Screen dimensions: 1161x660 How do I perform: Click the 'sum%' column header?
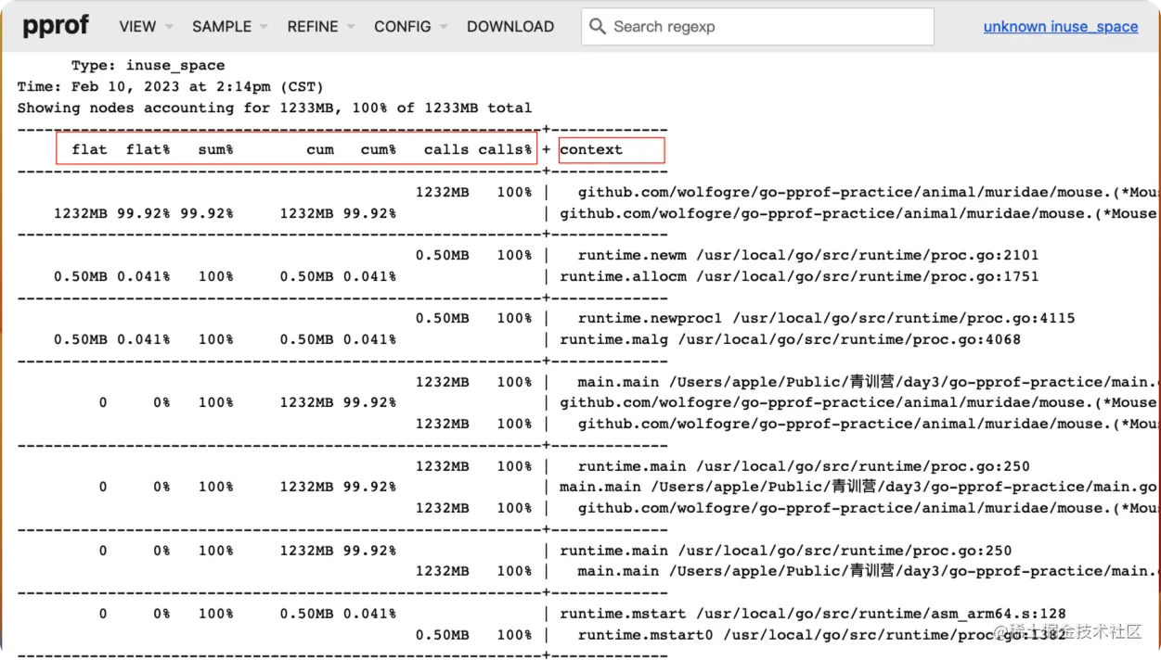tap(215, 149)
